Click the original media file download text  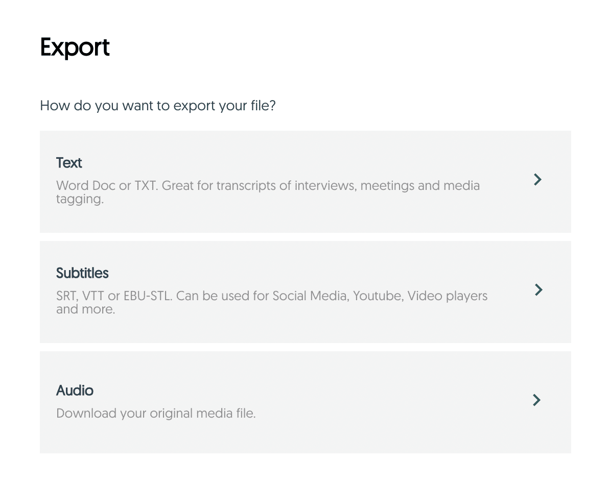pyautogui.click(x=155, y=413)
